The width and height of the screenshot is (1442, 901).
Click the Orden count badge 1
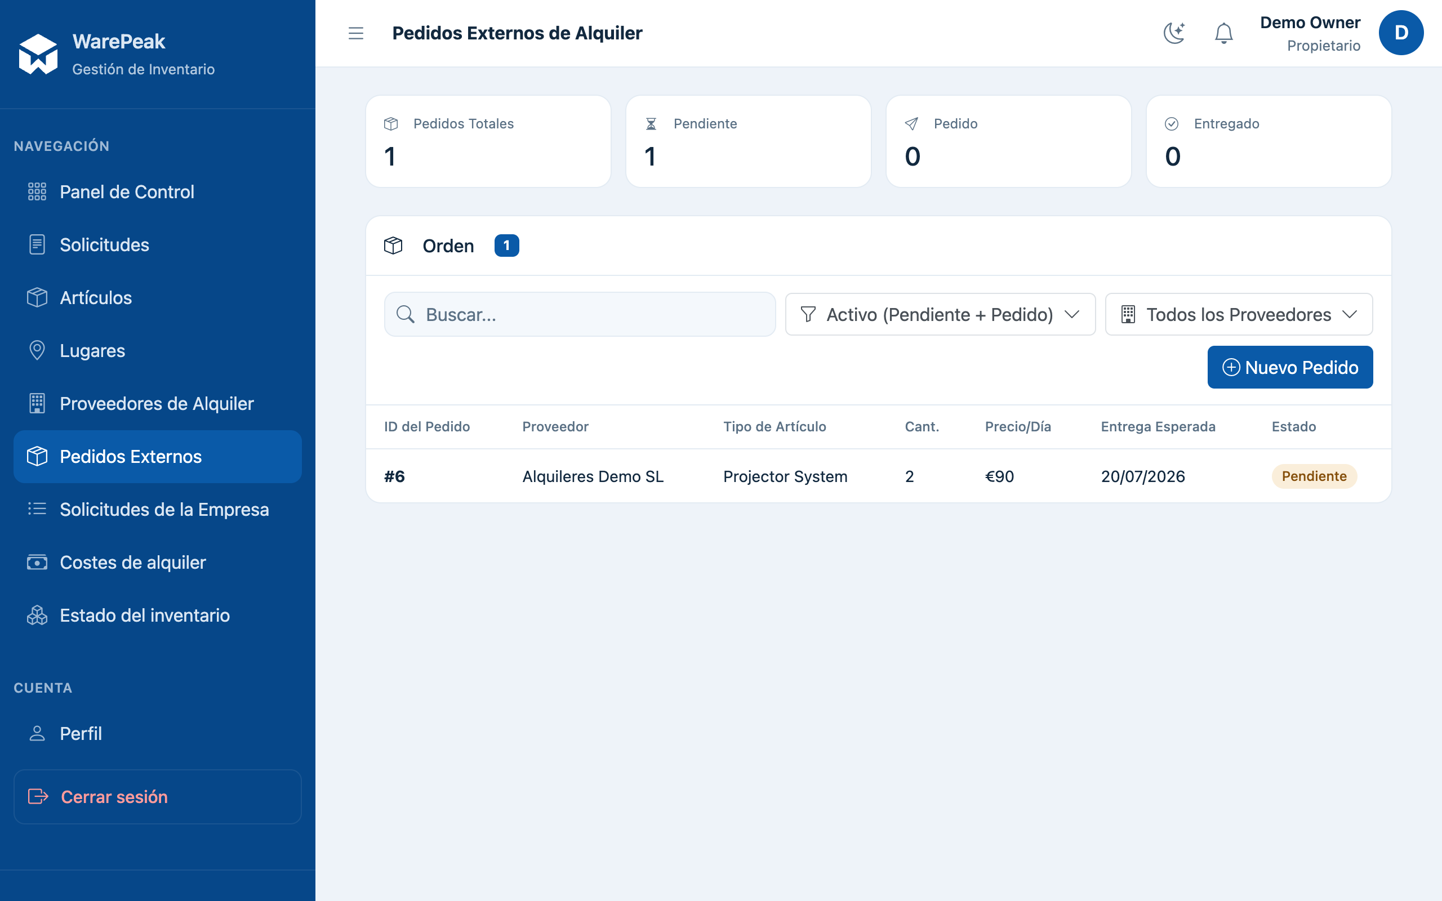[x=506, y=246]
